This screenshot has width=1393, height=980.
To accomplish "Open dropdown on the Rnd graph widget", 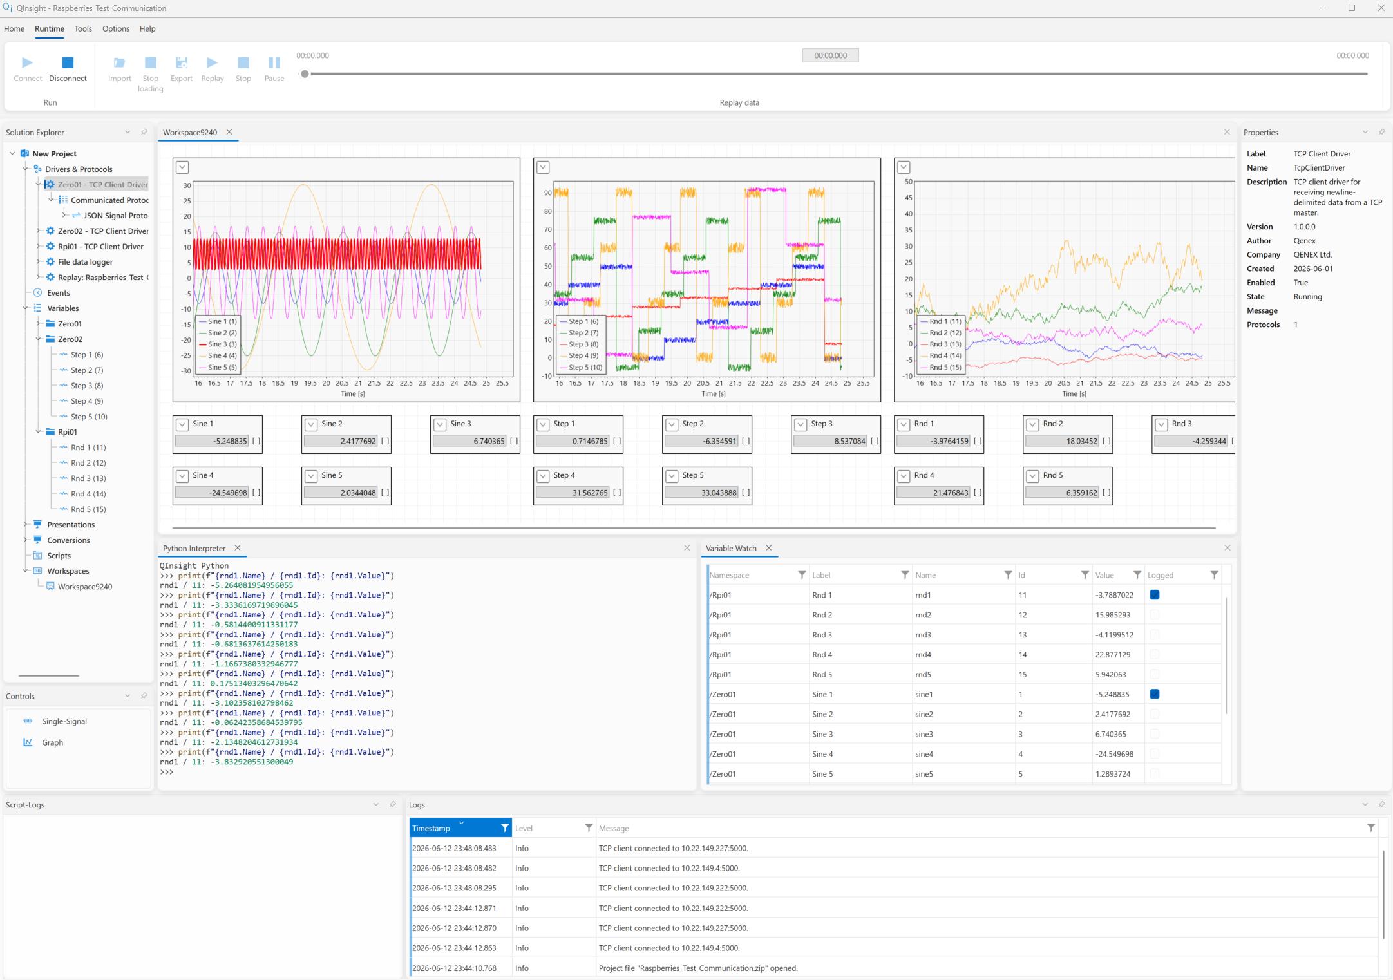I will (904, 167).
